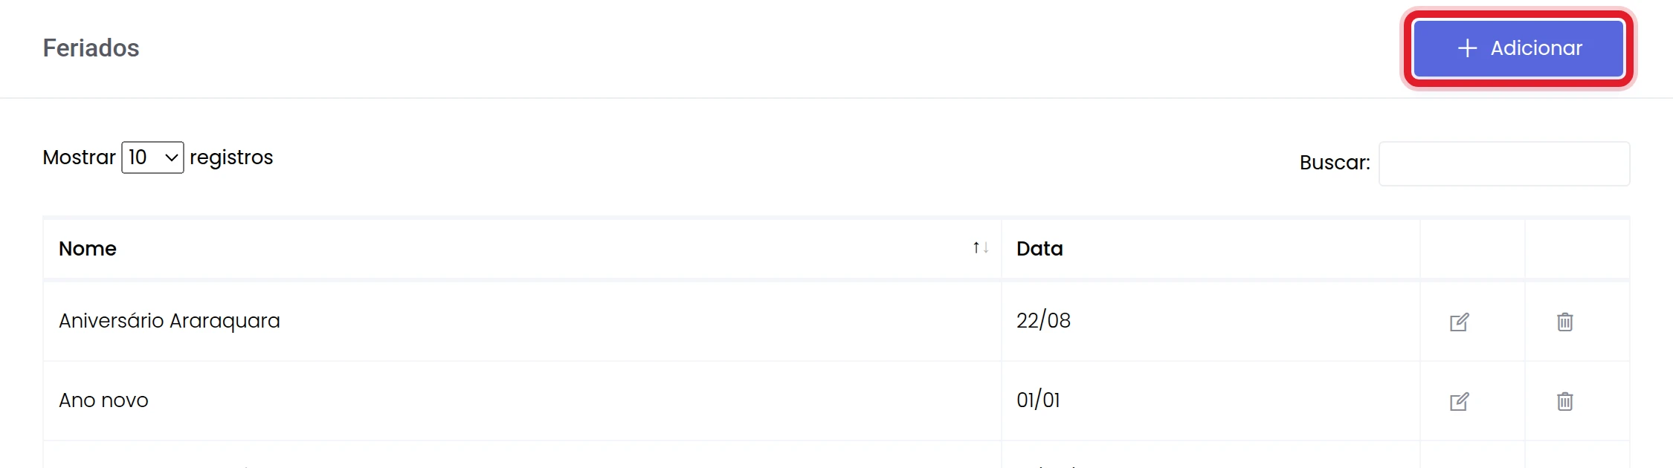Viewport: 1673px width, 468px height.
Task: Click the chevron in the 10 selector
Action: (x=171, y=158)
